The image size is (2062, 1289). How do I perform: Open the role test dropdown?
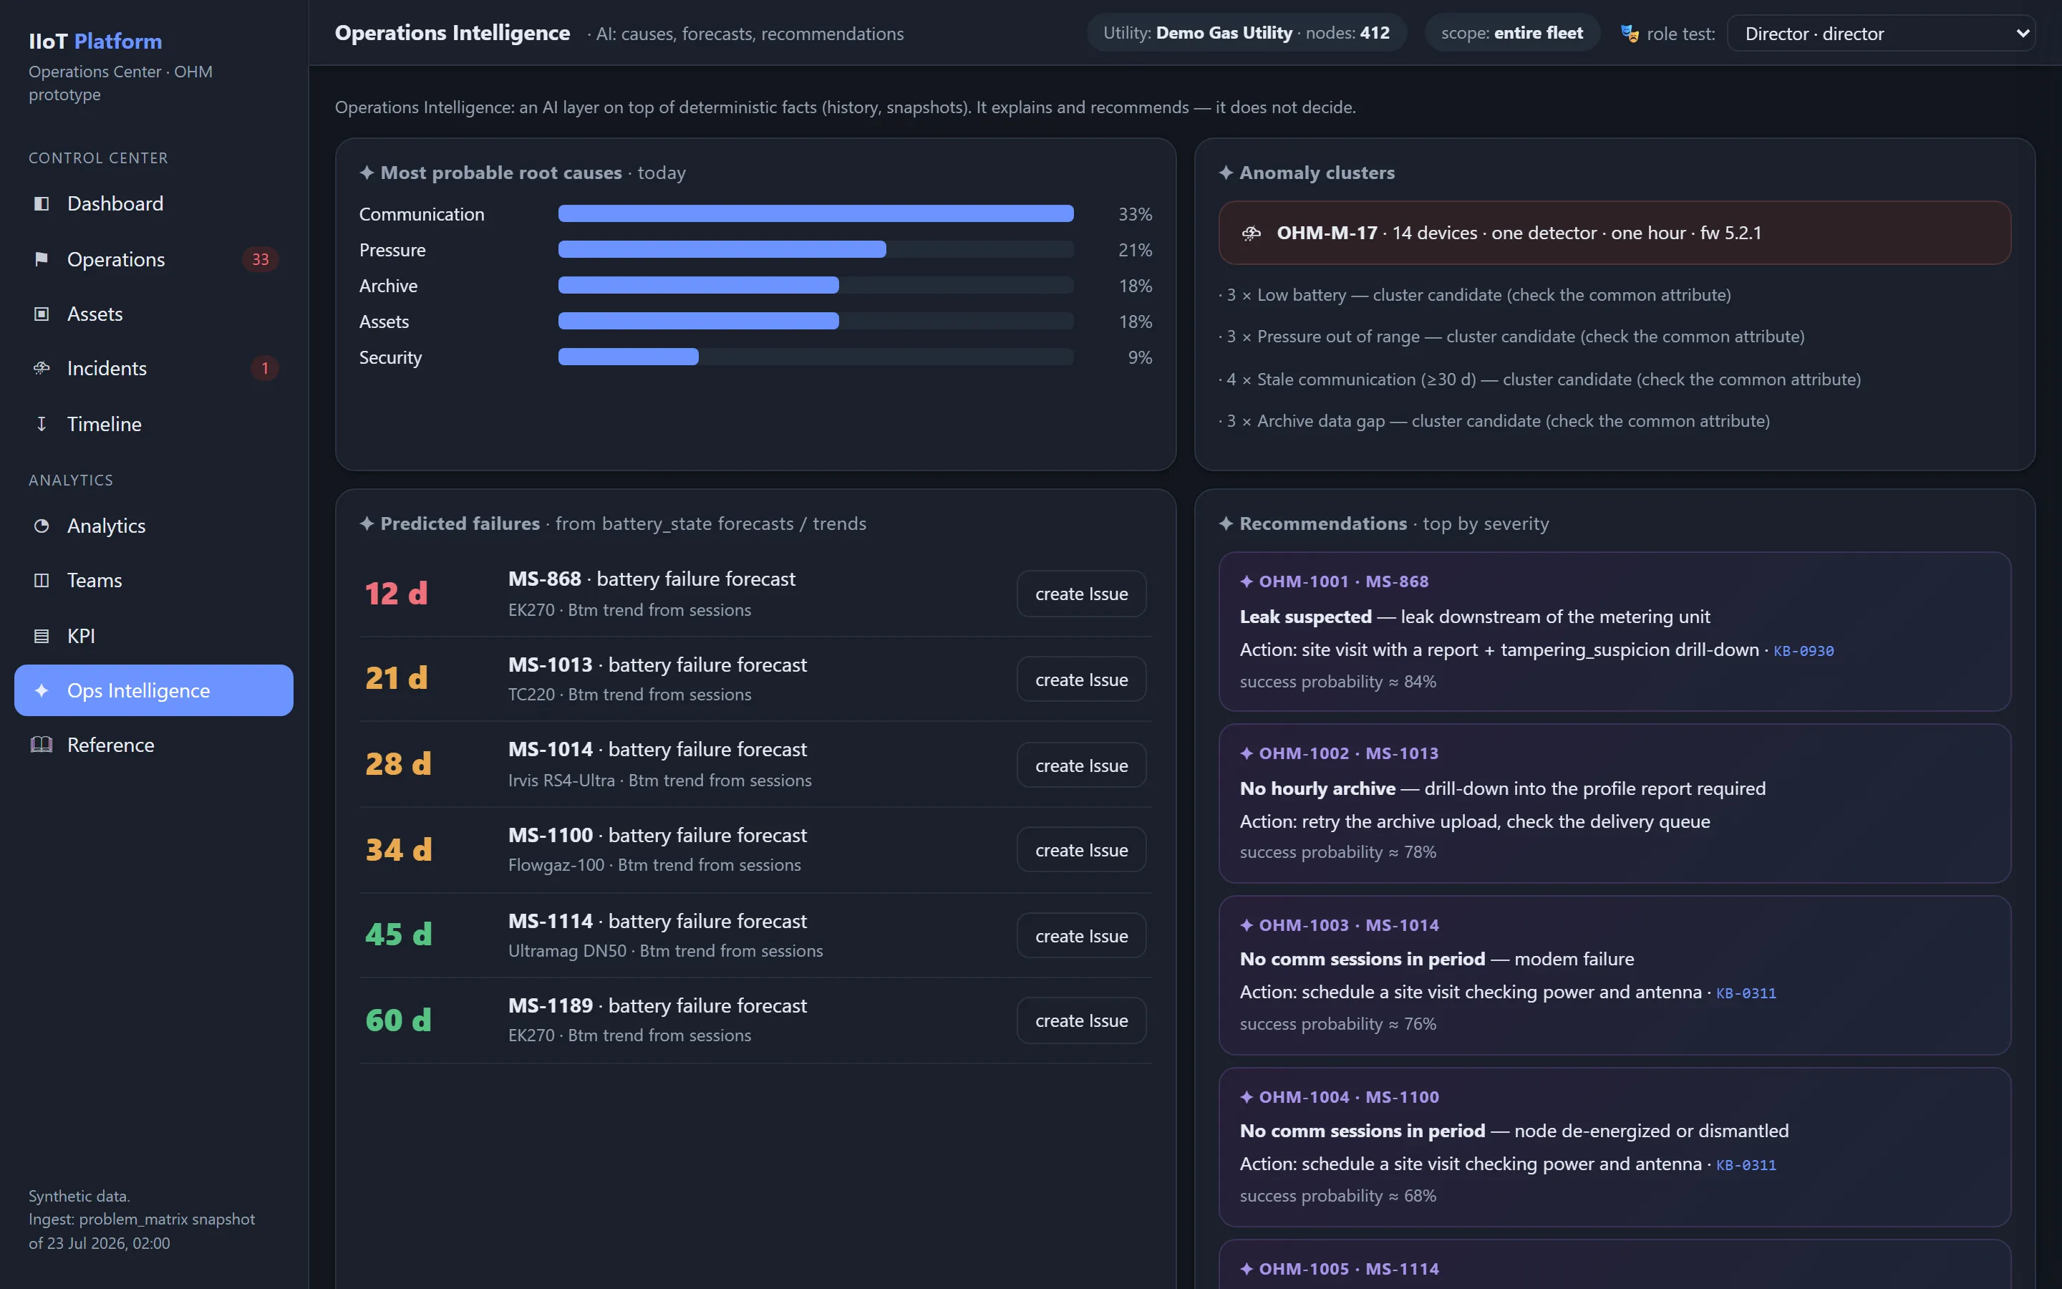click(1881, 33)
